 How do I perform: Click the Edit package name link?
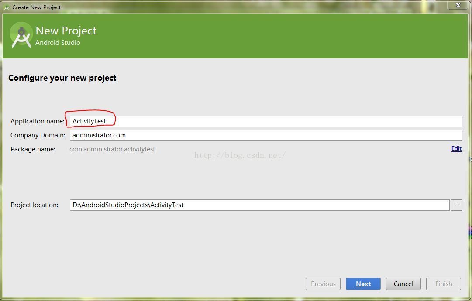point(456,149)
